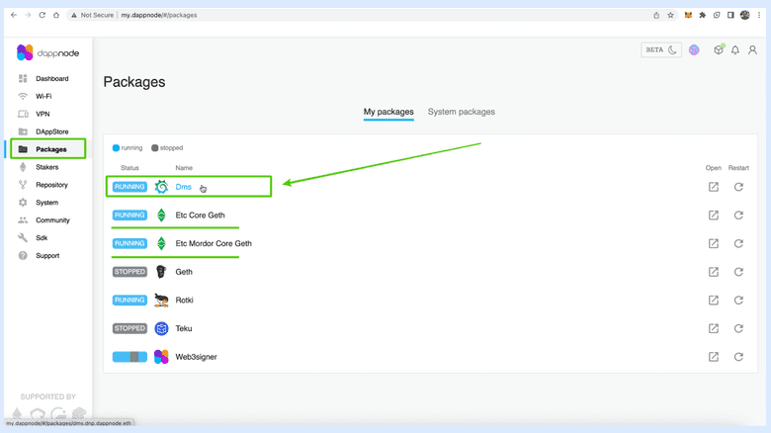The image size is (771, 433).
Task: Open the Dms package link
Action: click(183, 187)
